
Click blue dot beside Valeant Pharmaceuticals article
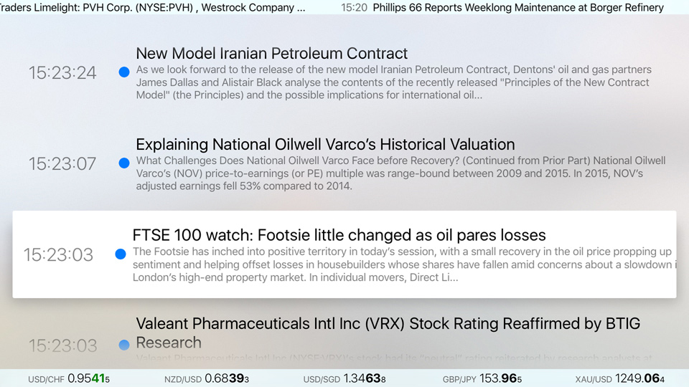coord(124,345)
